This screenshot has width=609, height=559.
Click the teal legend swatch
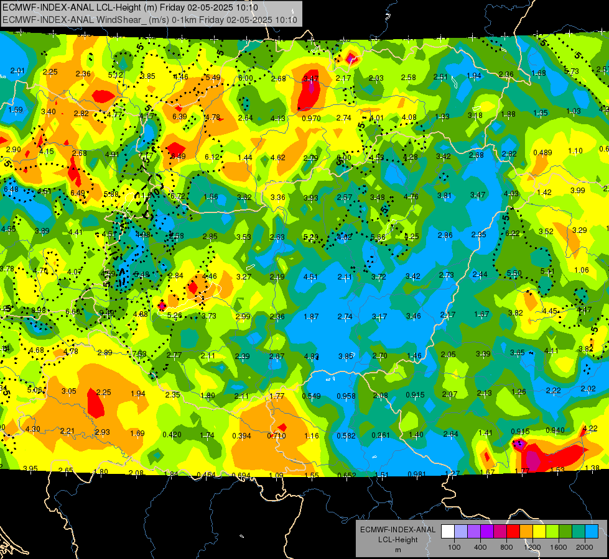click(579, 532)
